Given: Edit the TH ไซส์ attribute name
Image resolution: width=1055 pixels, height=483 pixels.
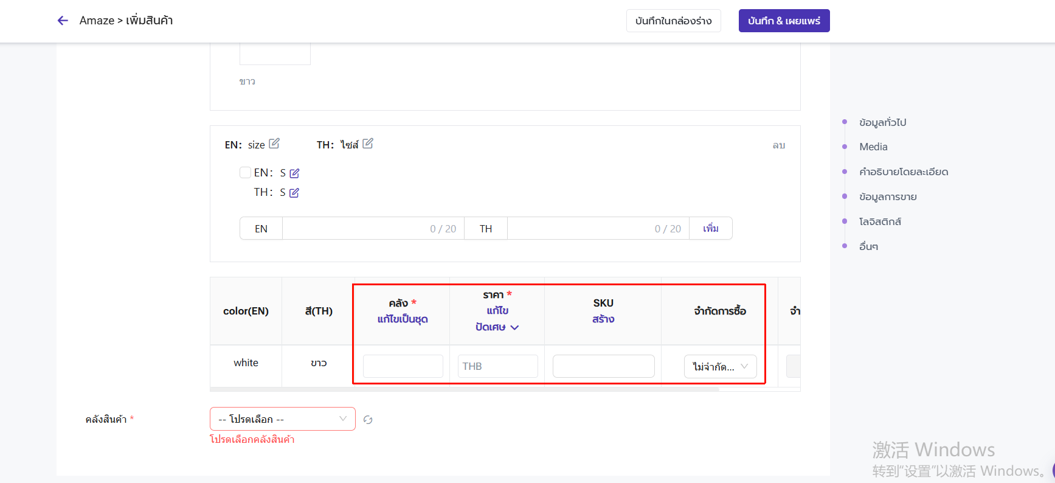Looking at the screenshot, I should tap(368, 144).
